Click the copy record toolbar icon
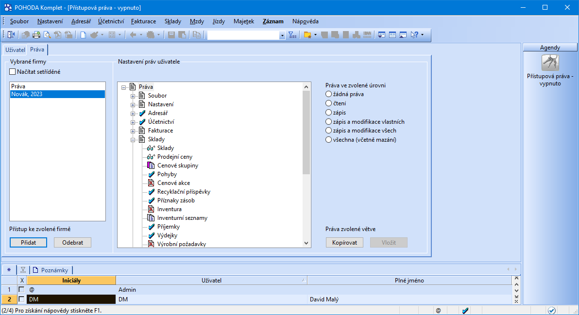The width and height of the screenshot is (579, 315). coord(197,34)
